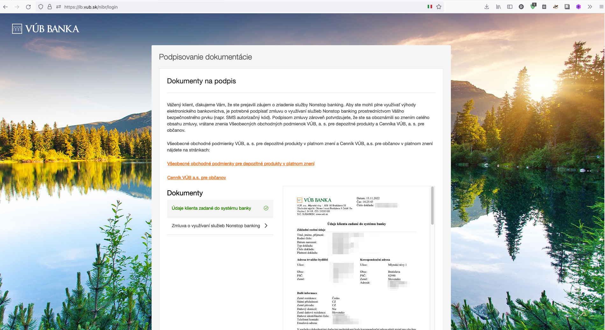The height and width of the screenshot is (330, 605).
Task: Click chevron next to Zmluva o využívaní
Action: click(266, 226)
